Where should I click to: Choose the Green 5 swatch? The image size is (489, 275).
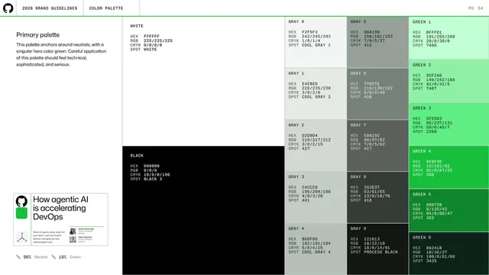(449, 211)
